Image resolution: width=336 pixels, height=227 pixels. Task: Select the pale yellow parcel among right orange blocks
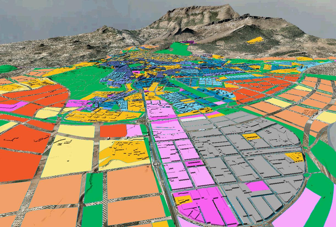pos(278,103)
